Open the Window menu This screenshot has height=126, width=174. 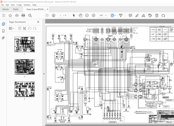pyautogui.click(x=27, y=5)
